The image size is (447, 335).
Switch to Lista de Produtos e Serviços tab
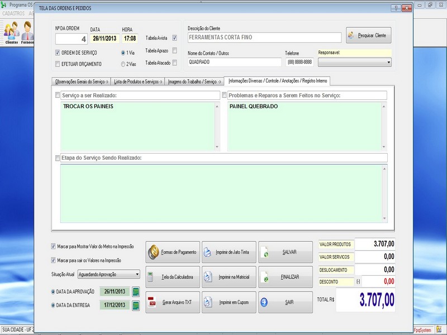click(138, 82)
